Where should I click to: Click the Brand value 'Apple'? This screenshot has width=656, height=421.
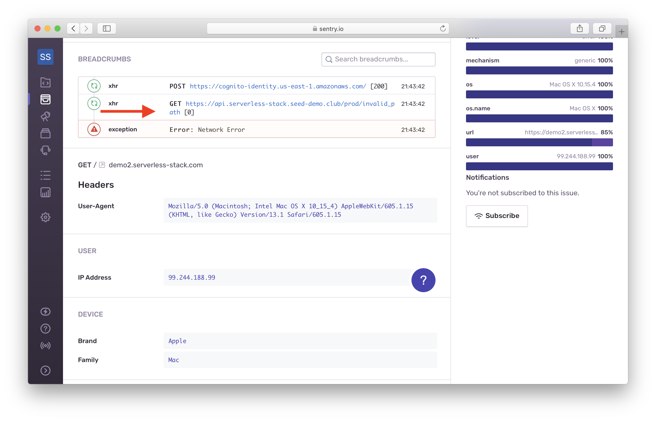click(177, 341)
